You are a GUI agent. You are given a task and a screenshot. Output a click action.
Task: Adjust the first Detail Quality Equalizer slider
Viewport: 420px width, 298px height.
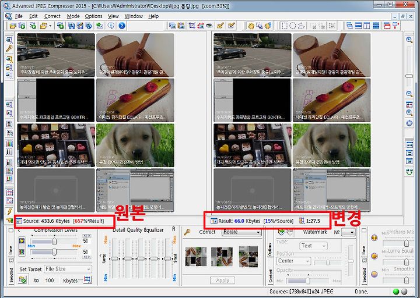[x=115, y=258]
